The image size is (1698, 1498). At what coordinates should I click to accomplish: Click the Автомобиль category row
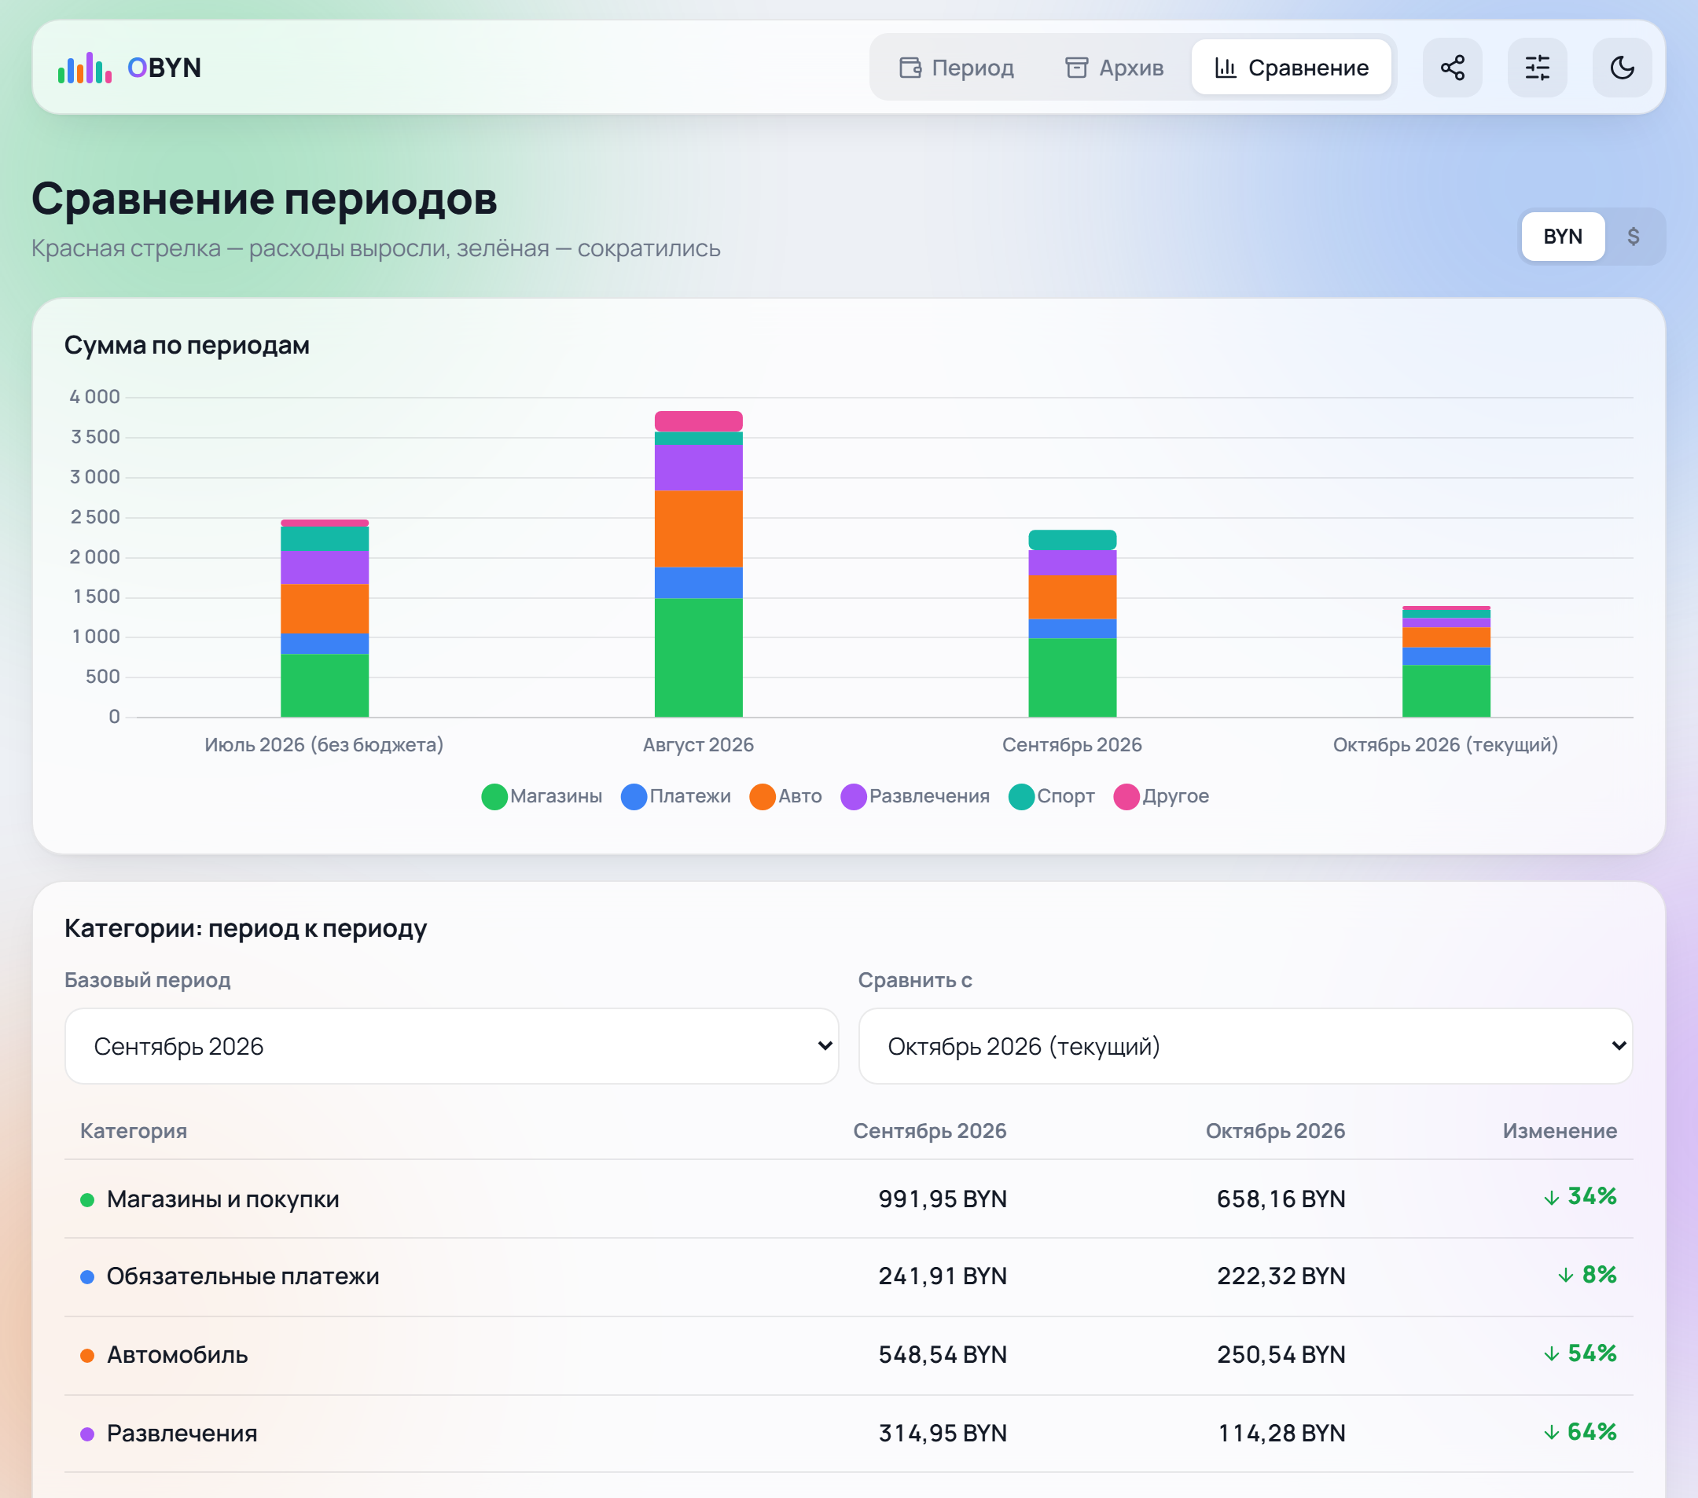[848, 1354]
